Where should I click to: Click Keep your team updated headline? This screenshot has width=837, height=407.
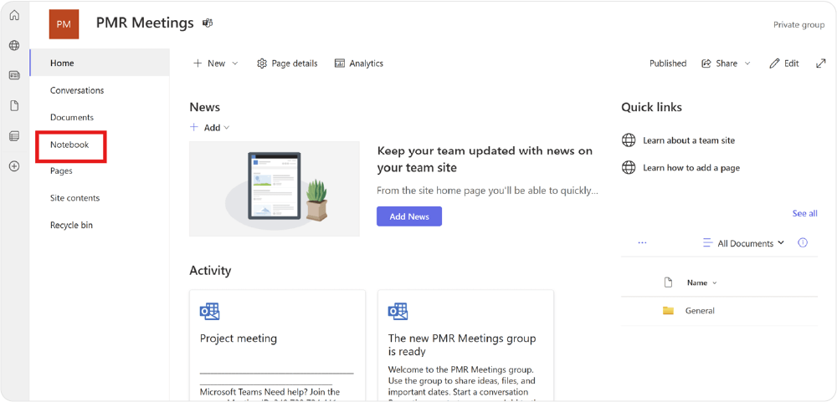point(485,160)
